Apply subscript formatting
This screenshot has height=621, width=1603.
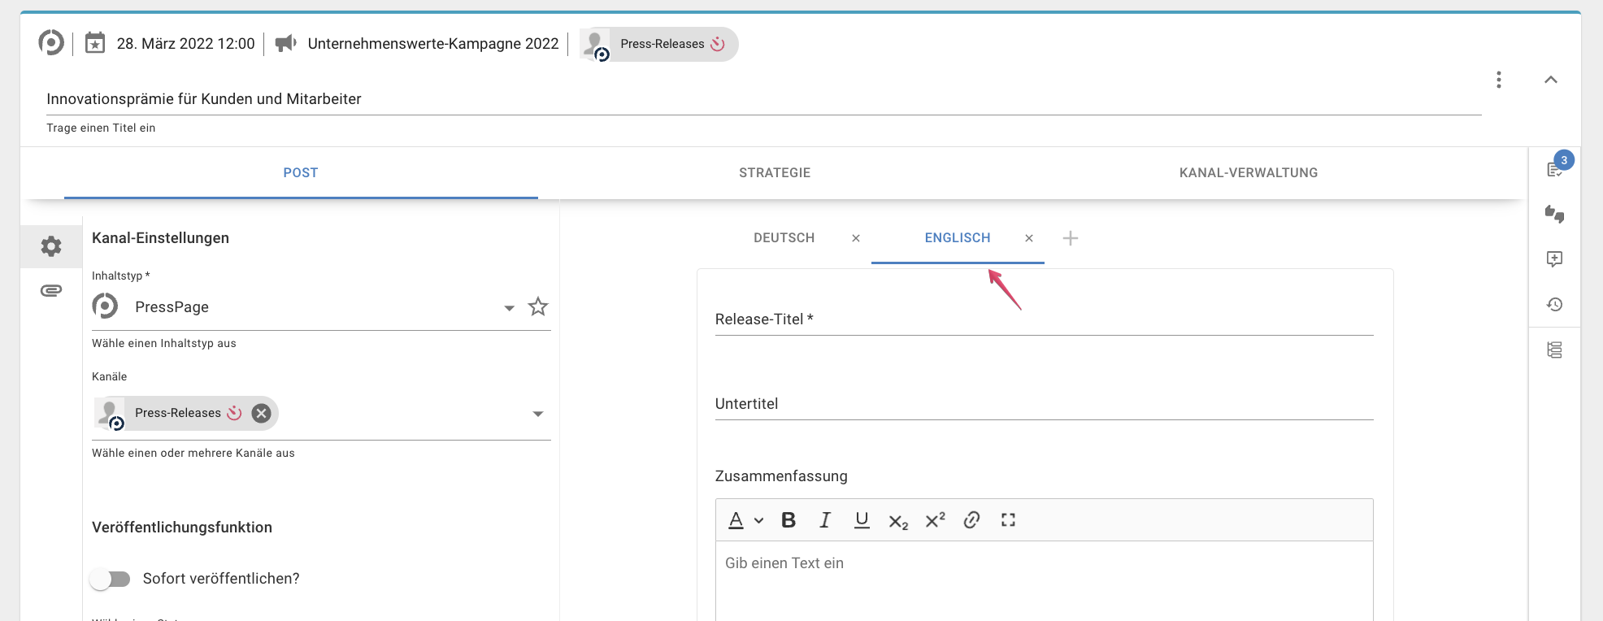point(898,522)
